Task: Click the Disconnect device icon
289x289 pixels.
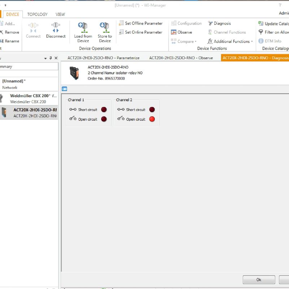Action: pyautogui.click(x=56, y=28)
